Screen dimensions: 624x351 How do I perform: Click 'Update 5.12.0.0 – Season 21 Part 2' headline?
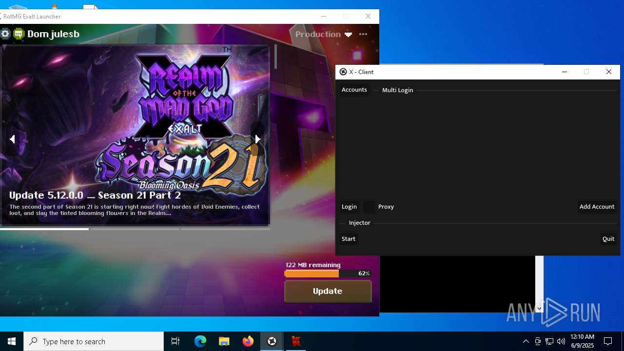tap(95, 195)
